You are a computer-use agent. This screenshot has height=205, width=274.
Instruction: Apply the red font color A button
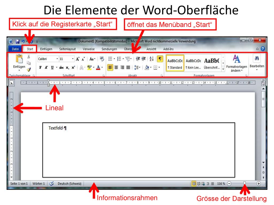click(x=98, y=68)
